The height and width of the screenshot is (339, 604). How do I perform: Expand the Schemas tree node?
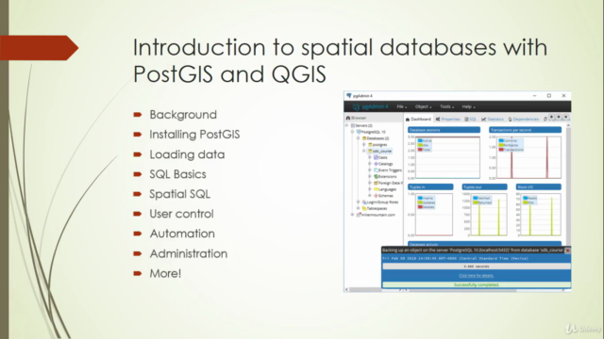point(370,196)
